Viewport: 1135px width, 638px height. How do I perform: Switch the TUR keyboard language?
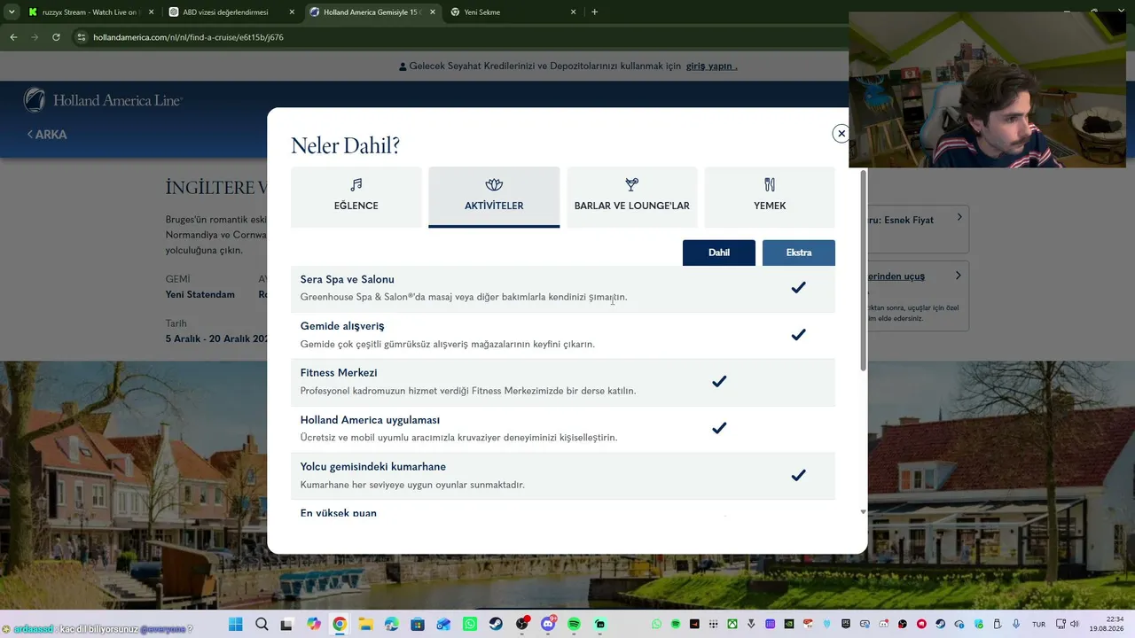click(x=1038, y=624)
